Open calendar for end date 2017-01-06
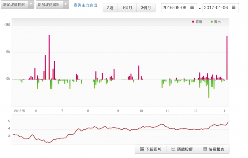Image resolution: width=248 pixels, height=158 pixels. (x=234, y=8)
